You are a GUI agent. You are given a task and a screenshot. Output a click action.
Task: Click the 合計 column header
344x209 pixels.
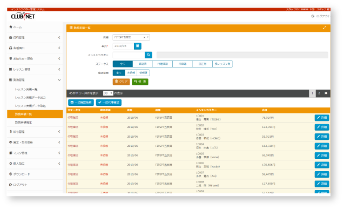click(x=265, y=110)
